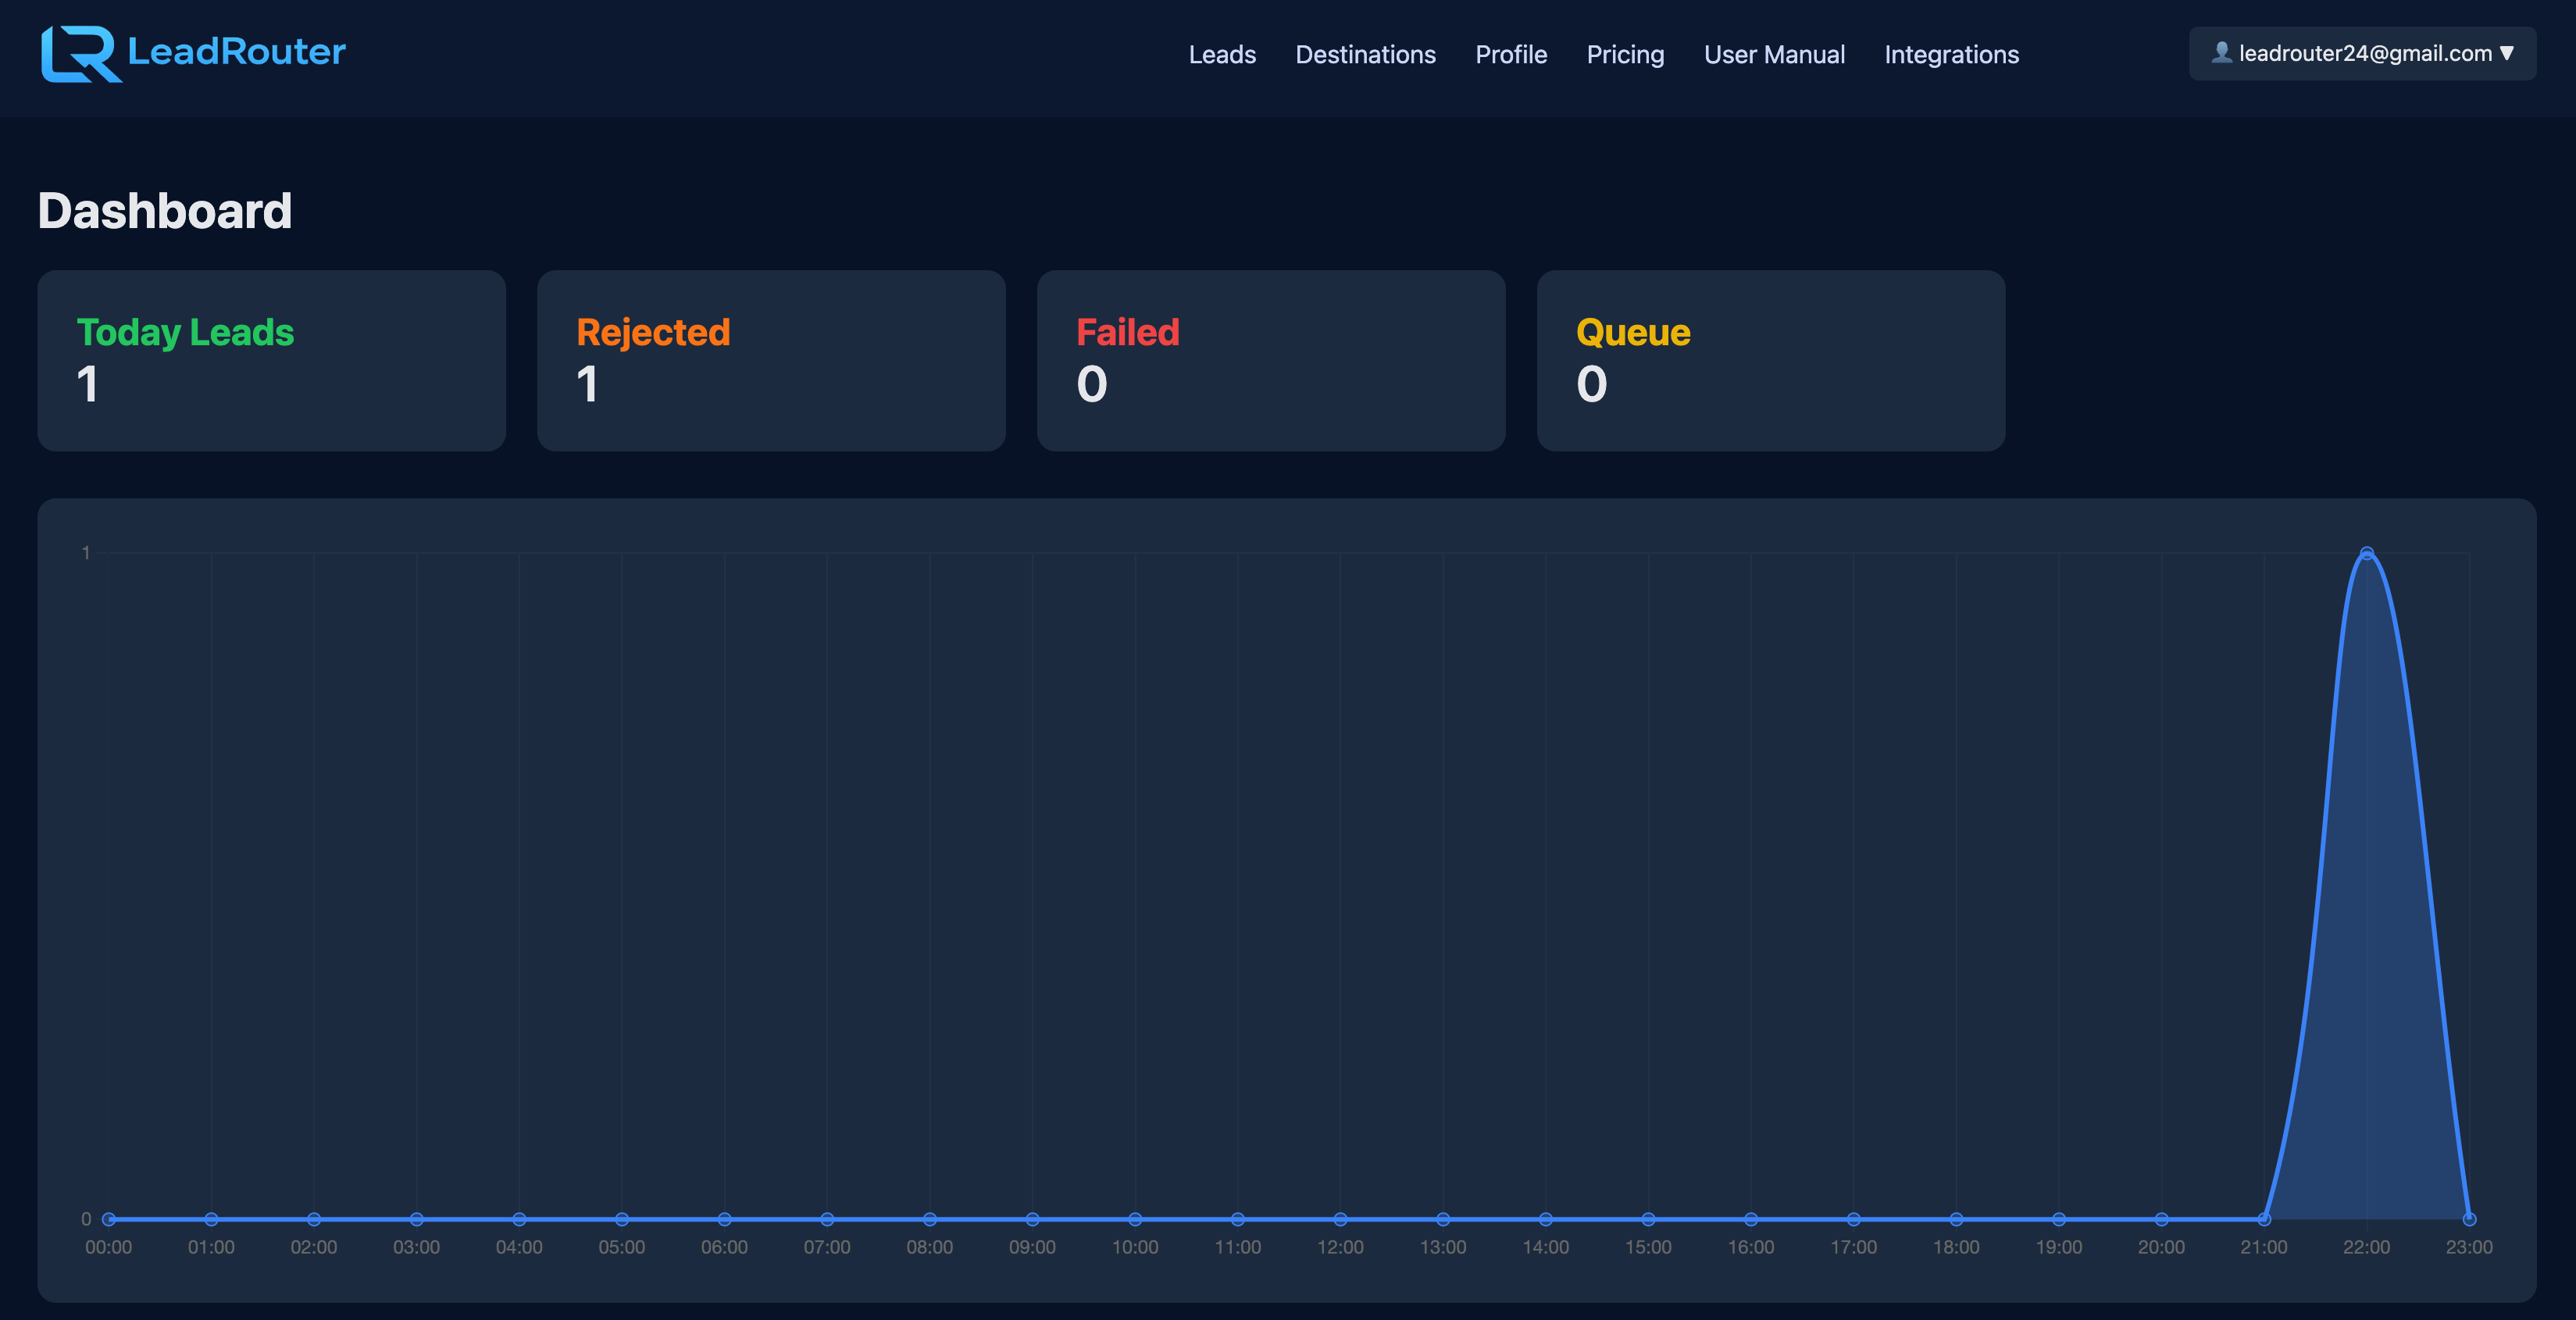Viewport: 2576px width, 1320px height.
Task: Click the 21:00 chart data point
Action: point(2264,1219)
